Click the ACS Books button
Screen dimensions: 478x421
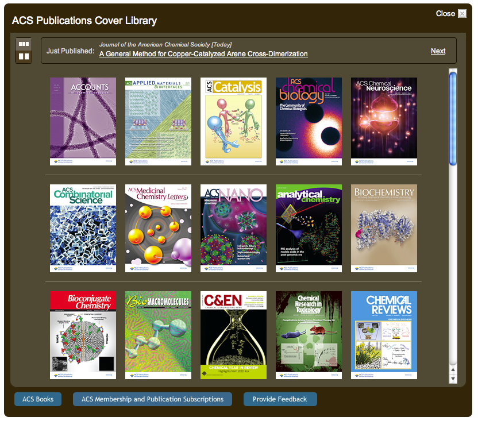tap(38, 399)
